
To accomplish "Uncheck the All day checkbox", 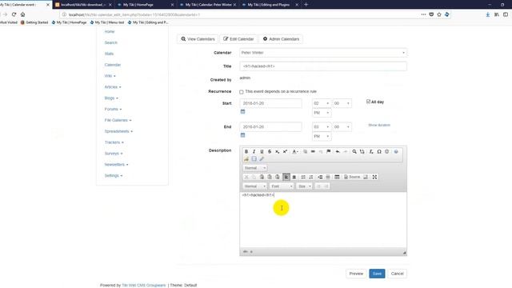I will [x=368, y=102].
